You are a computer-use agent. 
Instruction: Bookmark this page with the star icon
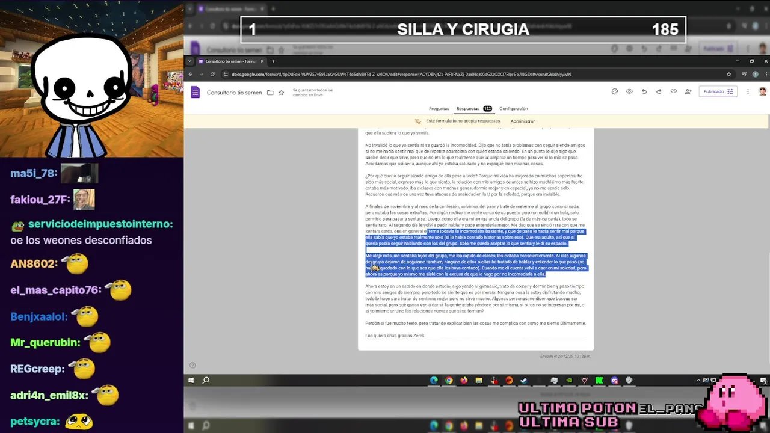728,74
